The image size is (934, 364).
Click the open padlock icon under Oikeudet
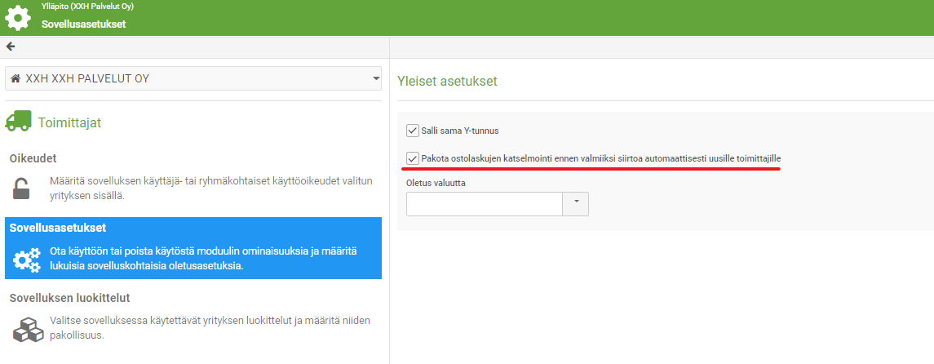click(21, 189)
